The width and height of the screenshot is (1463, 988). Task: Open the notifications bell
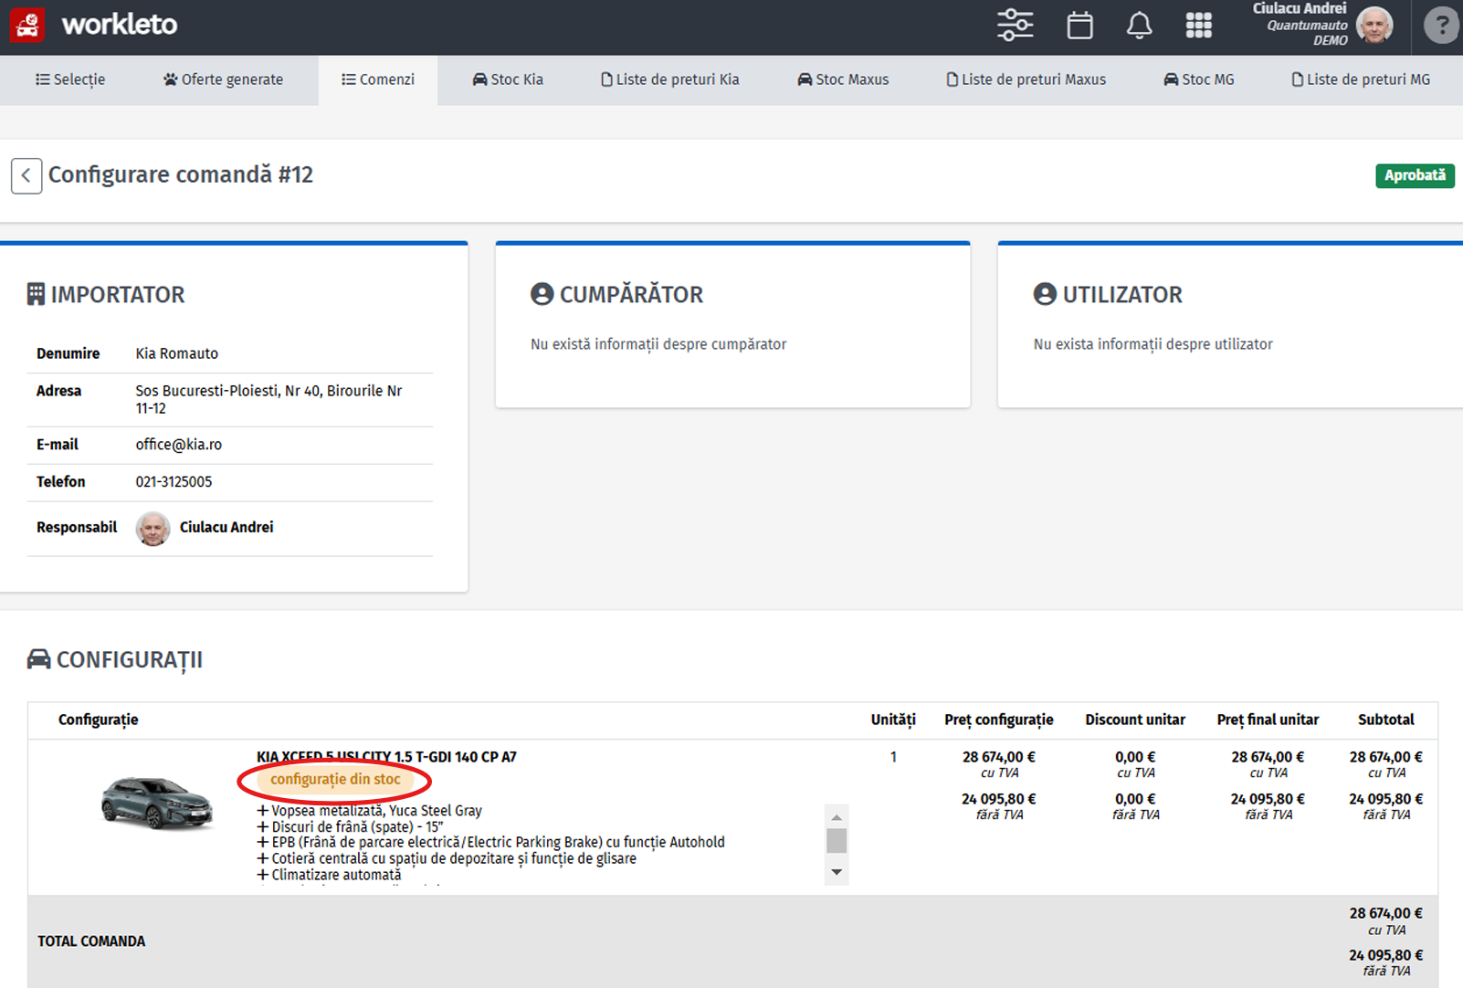[1139, 25]
